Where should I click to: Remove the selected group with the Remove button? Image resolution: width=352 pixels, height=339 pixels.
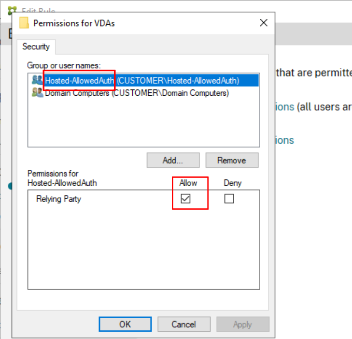pyautogui.click(x=232, y=160)
